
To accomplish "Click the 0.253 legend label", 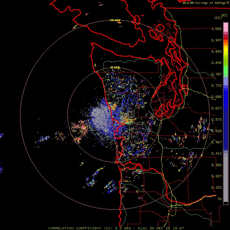I will tap(216, 188).
